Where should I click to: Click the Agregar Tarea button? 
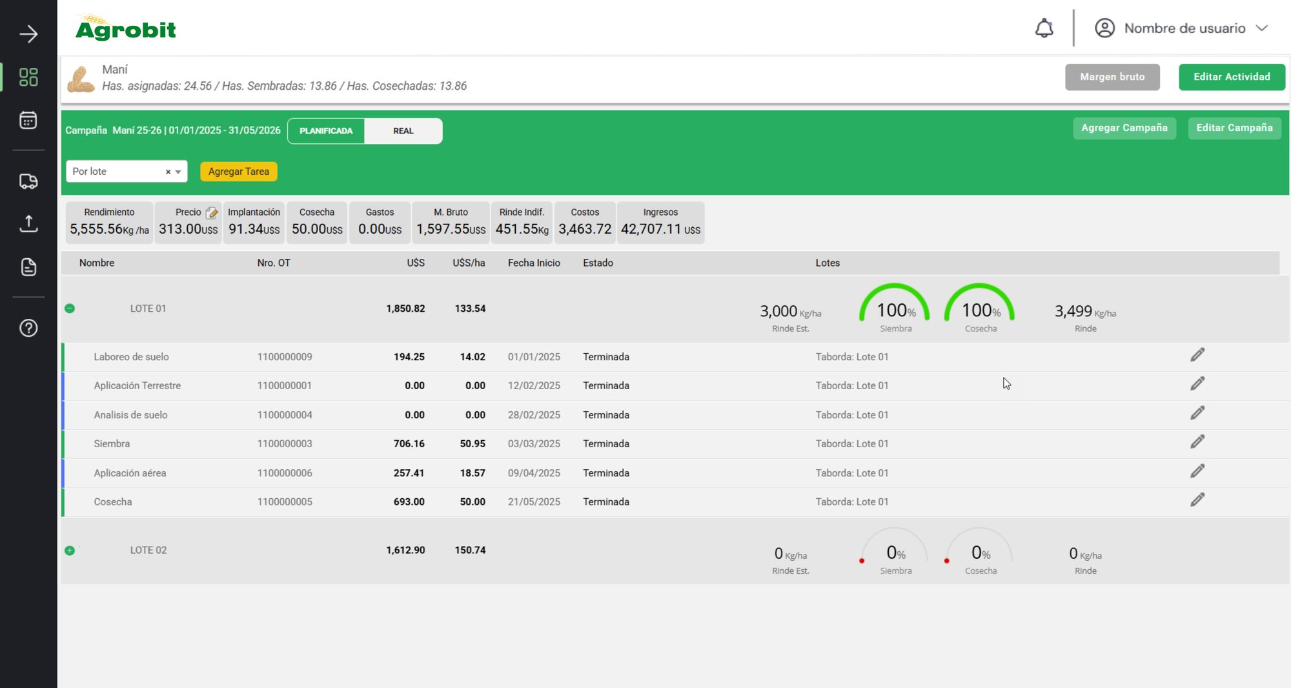pyautogui.click(x=239, y=172)
